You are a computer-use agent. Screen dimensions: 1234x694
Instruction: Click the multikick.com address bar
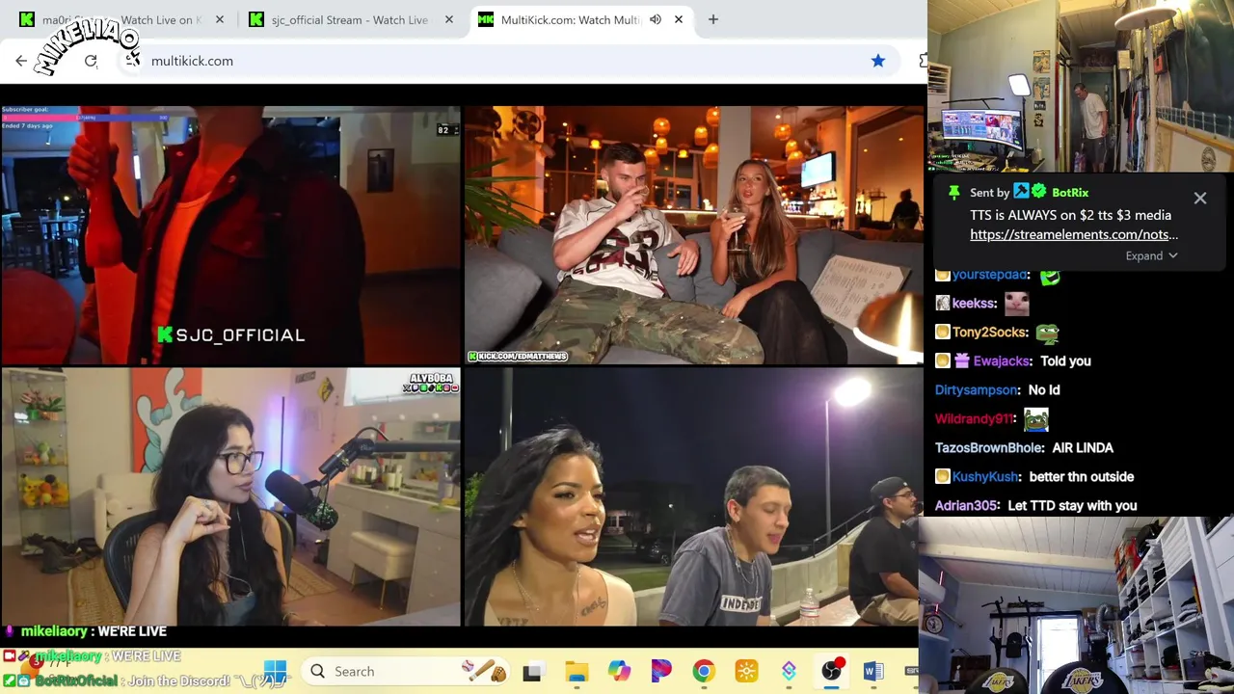pyautogui.click(x=511, y=61)
